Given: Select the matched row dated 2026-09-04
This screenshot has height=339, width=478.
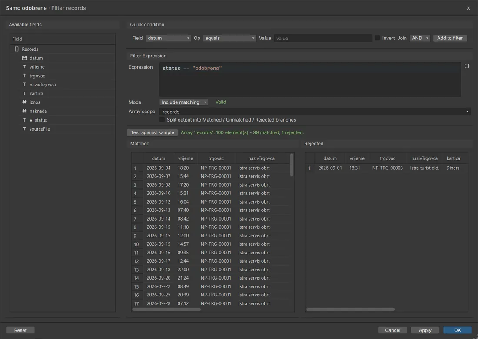Looking at the screenshot, I should [210, 168].
